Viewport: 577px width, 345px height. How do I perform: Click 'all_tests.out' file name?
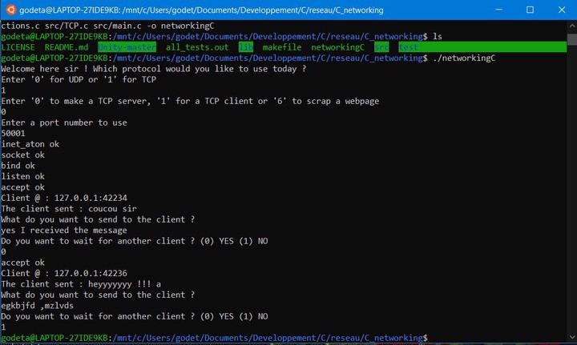point(197,47)
